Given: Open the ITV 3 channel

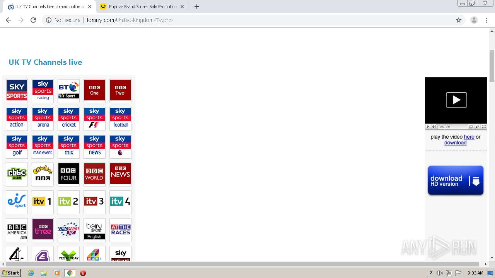Looking at the screenshot, I should [94, 202].
